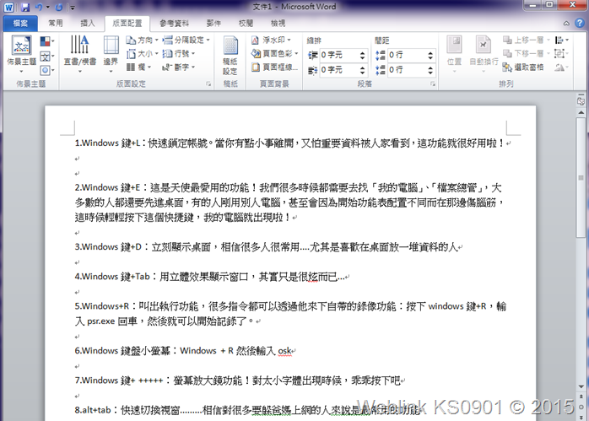Screen dimensions: 589x421
Task: Click the Previous Page double-arrow button
Action: 581,397
